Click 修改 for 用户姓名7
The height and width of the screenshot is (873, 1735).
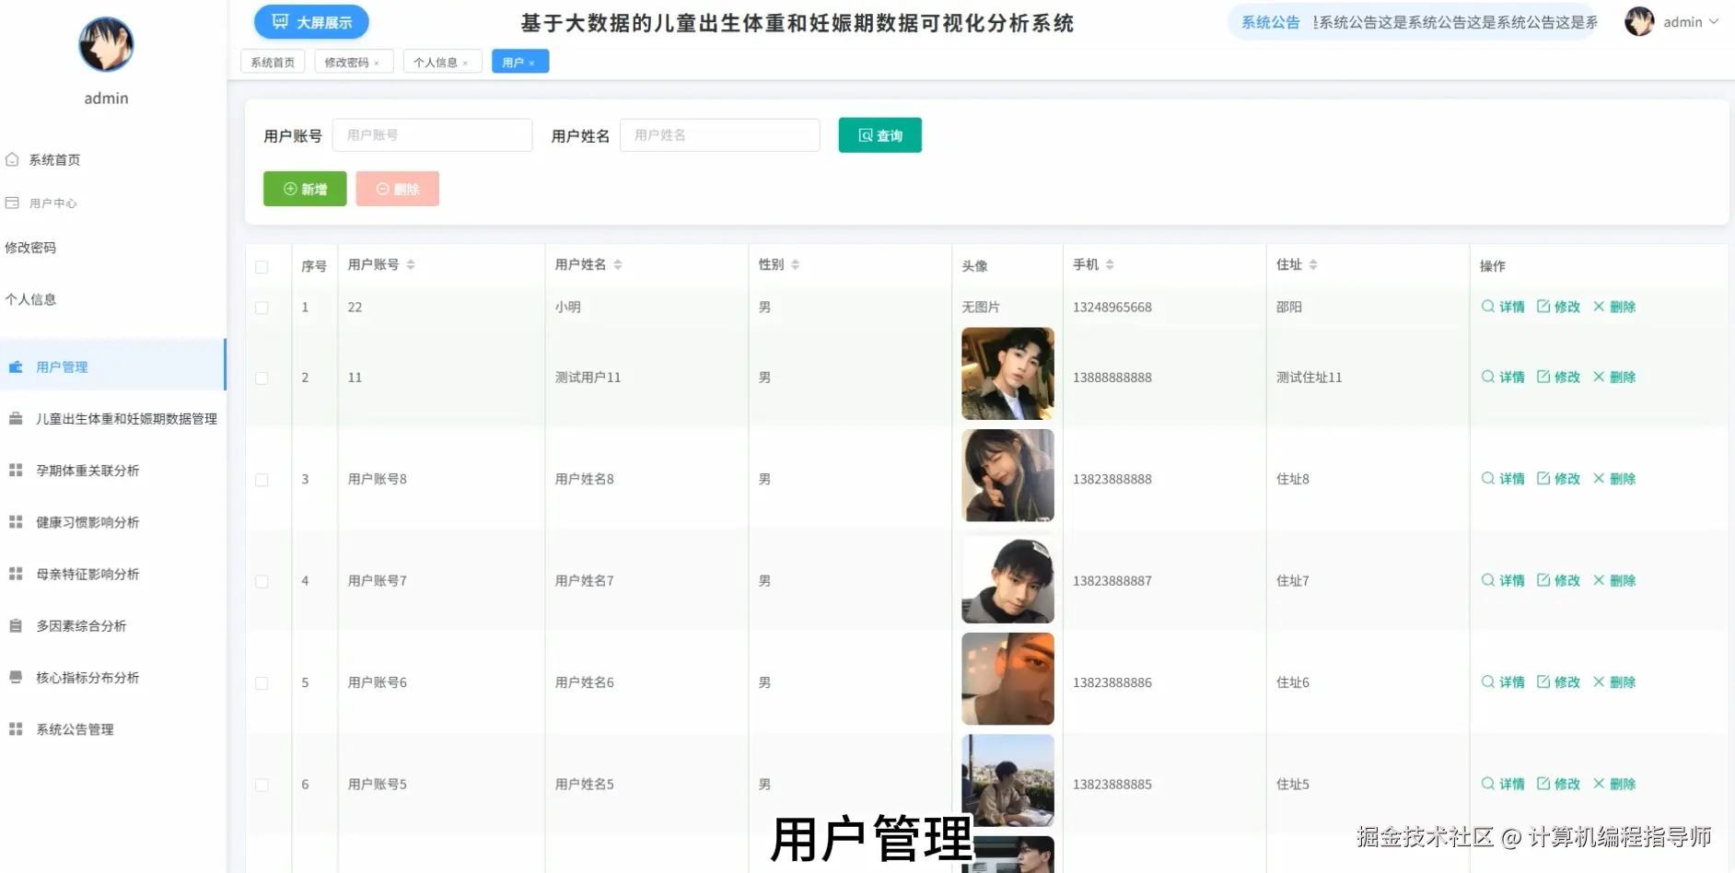[1558, 580]
